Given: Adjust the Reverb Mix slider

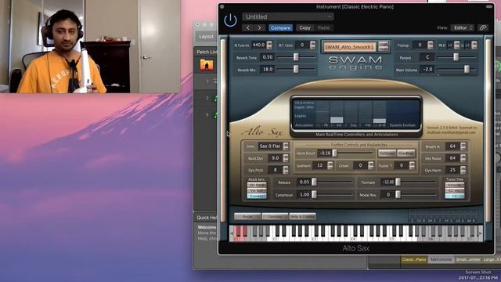Looking at the screenshot, I should tap(296, 69).
